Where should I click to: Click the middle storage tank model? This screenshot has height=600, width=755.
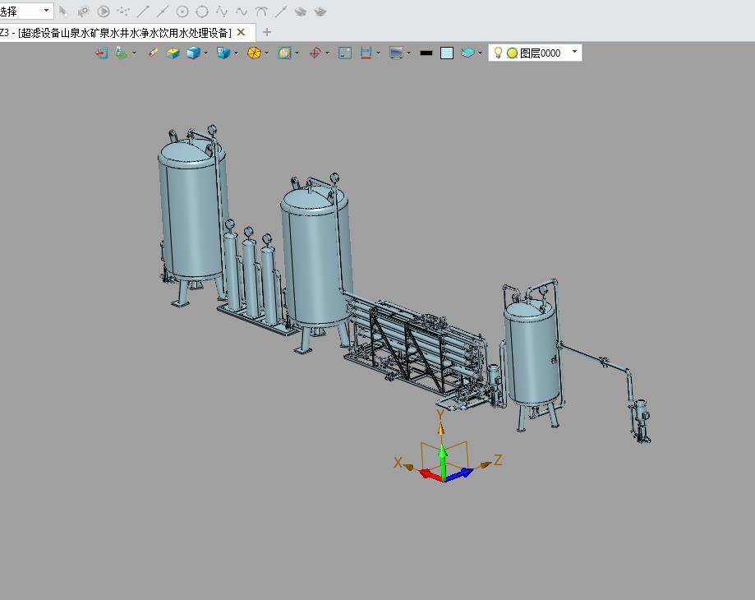tap(317, 260)
